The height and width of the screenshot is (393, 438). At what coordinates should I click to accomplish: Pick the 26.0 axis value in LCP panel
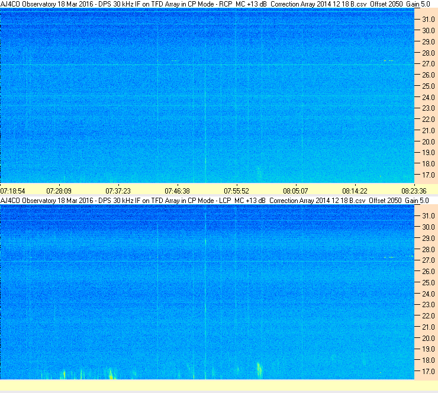coord(429,272)
